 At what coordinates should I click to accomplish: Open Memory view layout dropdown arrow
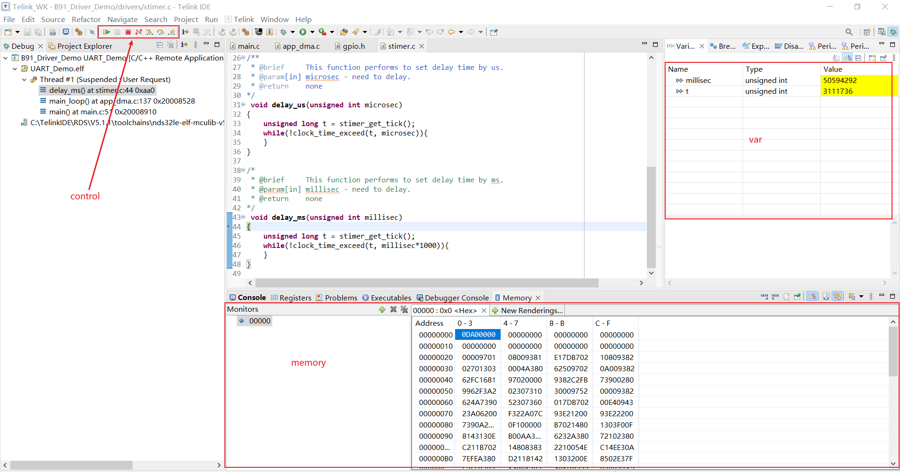click(x=861, y=296)
